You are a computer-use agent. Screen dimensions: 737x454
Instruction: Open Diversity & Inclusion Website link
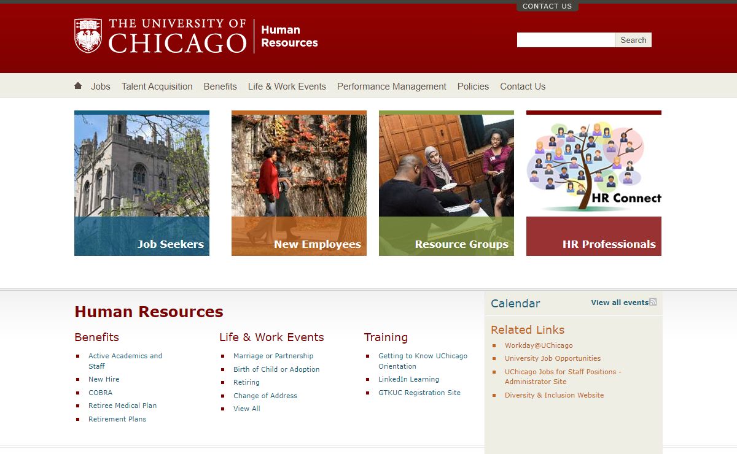coord(554,395)
